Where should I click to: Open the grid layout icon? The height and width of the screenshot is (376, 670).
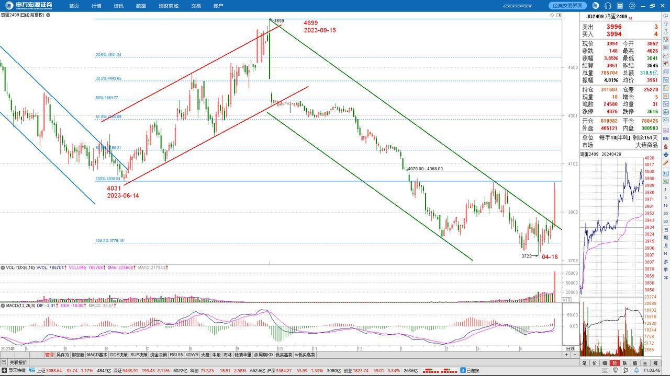click(x=620, y=6)
